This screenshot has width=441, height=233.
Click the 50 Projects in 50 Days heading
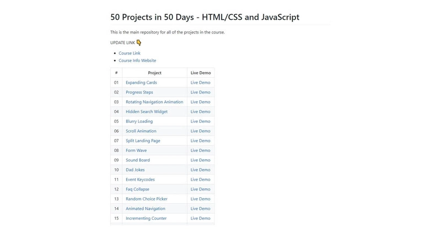[x=205, y=17]
